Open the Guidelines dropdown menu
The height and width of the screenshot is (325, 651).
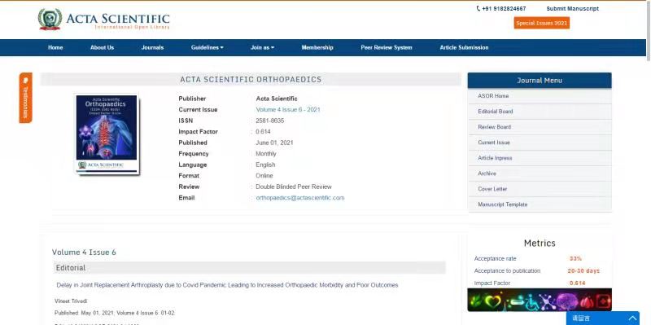208,48
